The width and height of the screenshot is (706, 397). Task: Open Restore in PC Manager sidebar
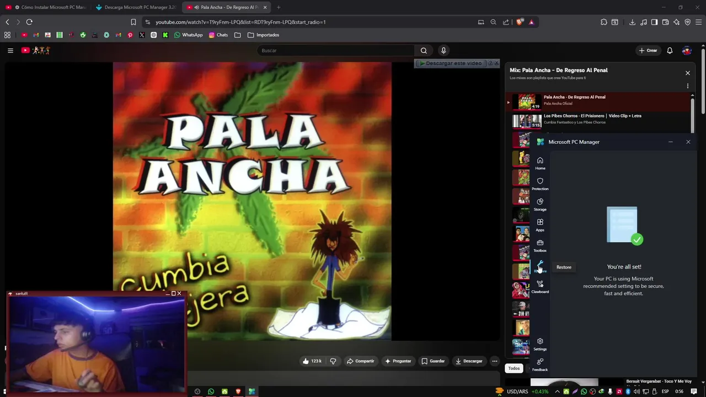(x=540, y=267)
